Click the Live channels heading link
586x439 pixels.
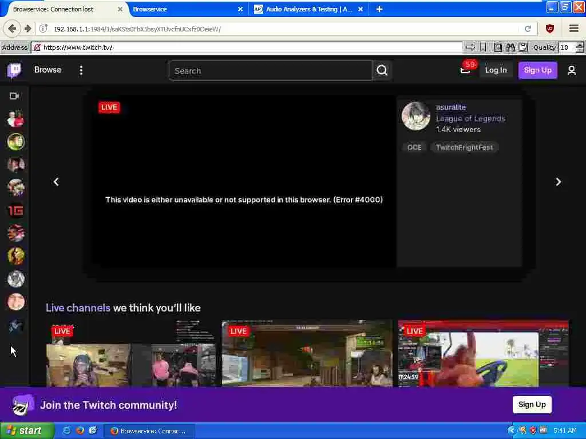[78, 308]
